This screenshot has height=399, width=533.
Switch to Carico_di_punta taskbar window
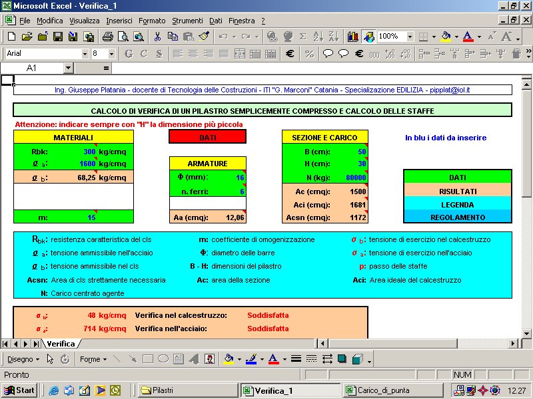393,390
